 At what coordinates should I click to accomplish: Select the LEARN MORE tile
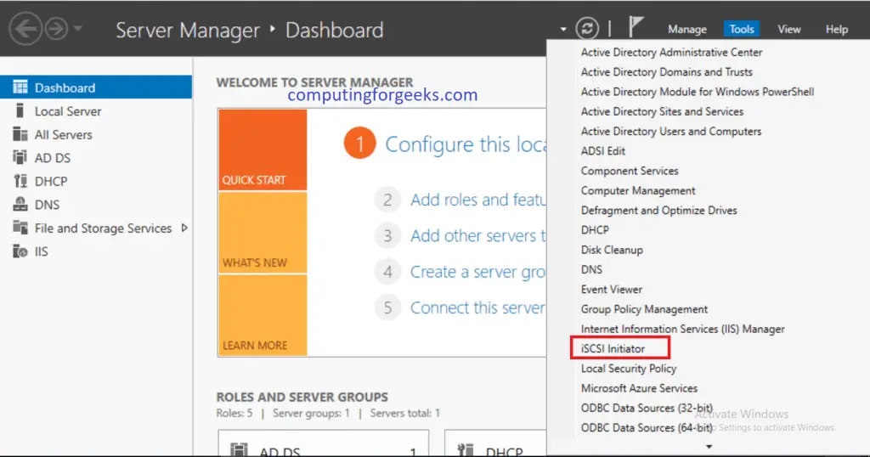point(263,315)
